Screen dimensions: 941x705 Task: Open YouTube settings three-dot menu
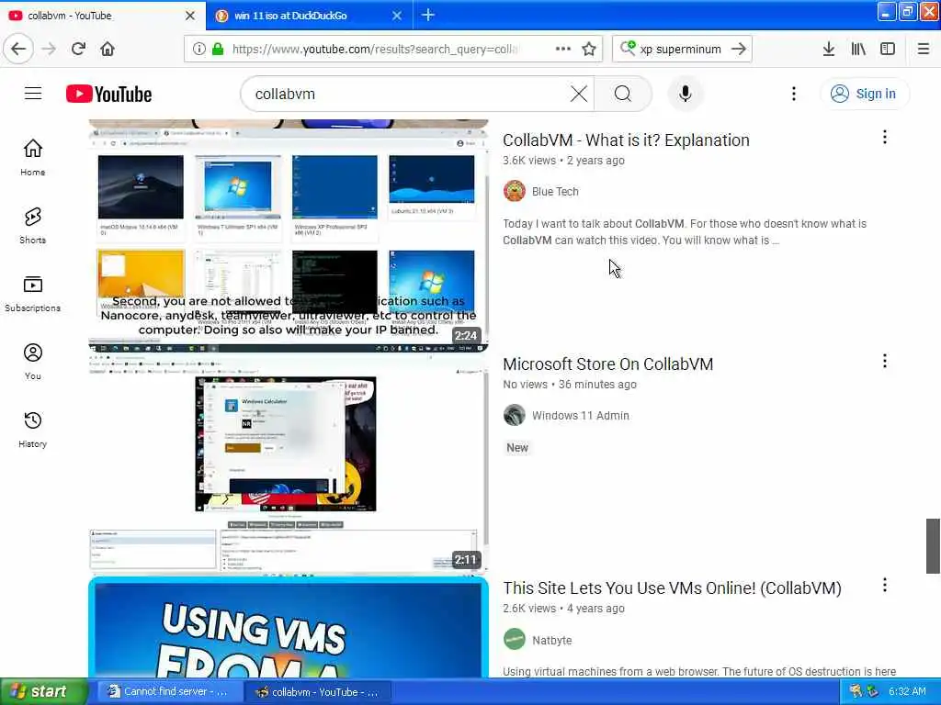point(793,94)
